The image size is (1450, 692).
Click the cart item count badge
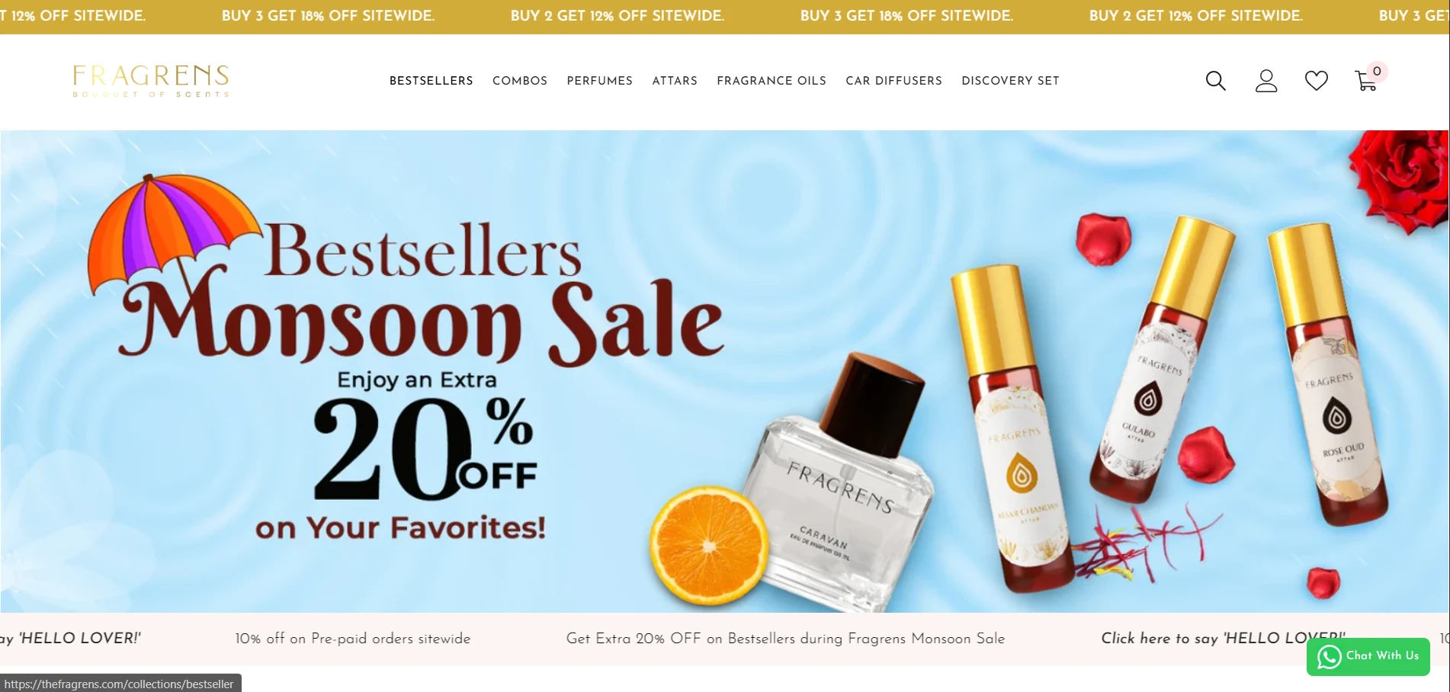[x=1377, y=71]
